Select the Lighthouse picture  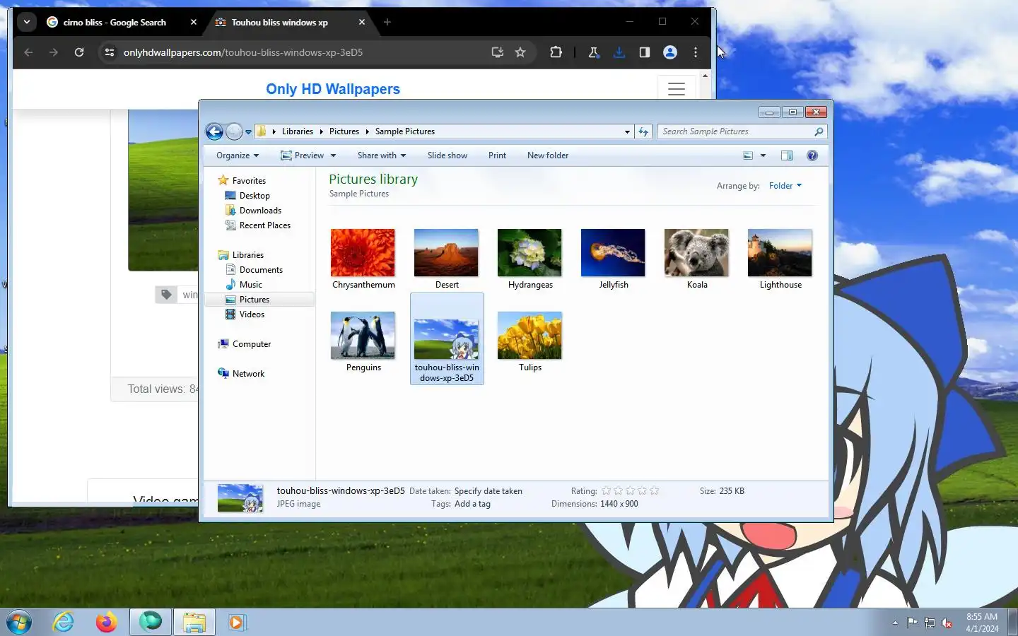pos(780,259)
